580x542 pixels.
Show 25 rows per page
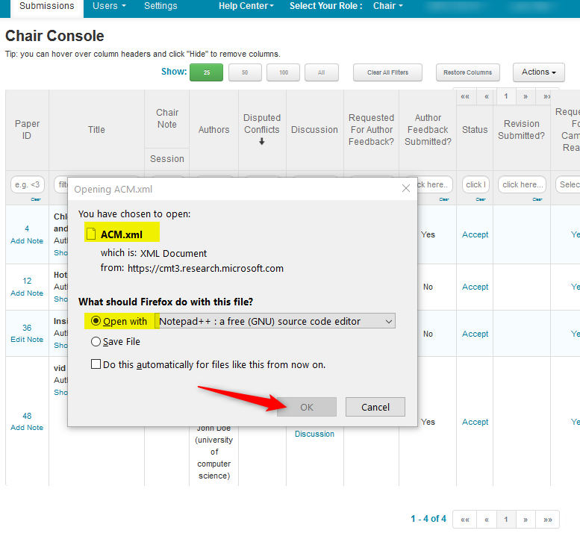(x=206, y=72)
